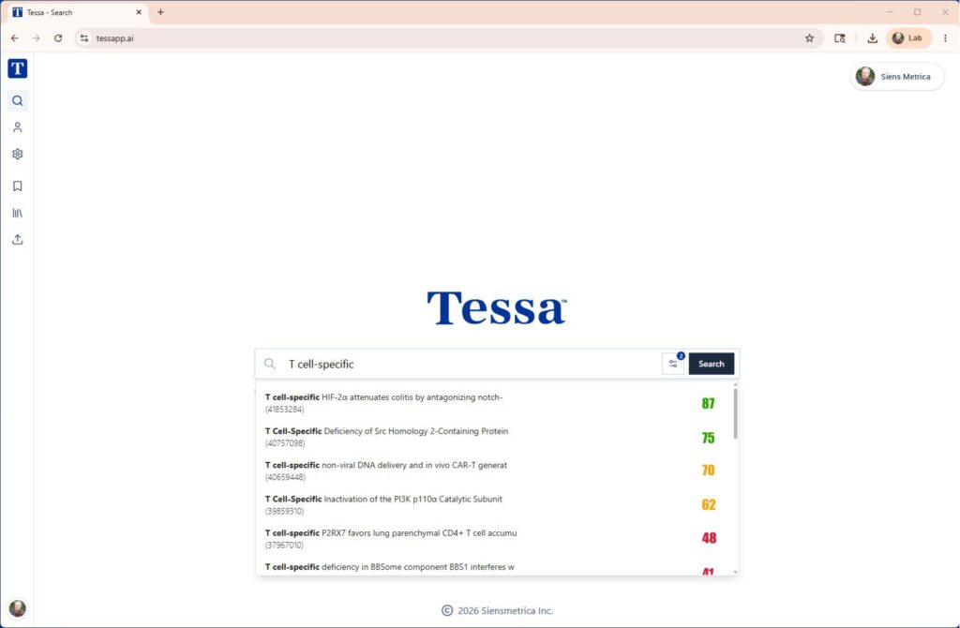This screenshot has width=960, height=628.
Task: Click the Lab profile chip in Chrome
Action: (908, 37)
